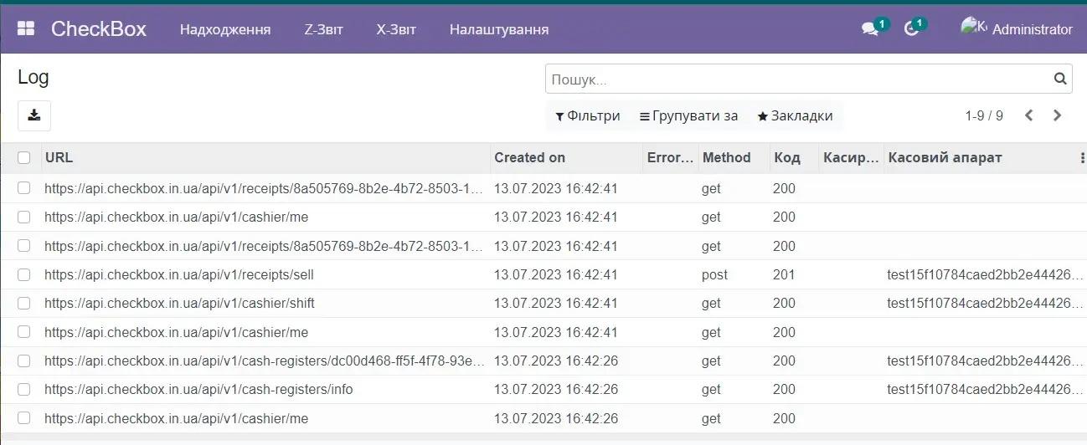Expand the Закладки favorites dropdown
The height and width of the screenshot is (445, 1087).
795,115
